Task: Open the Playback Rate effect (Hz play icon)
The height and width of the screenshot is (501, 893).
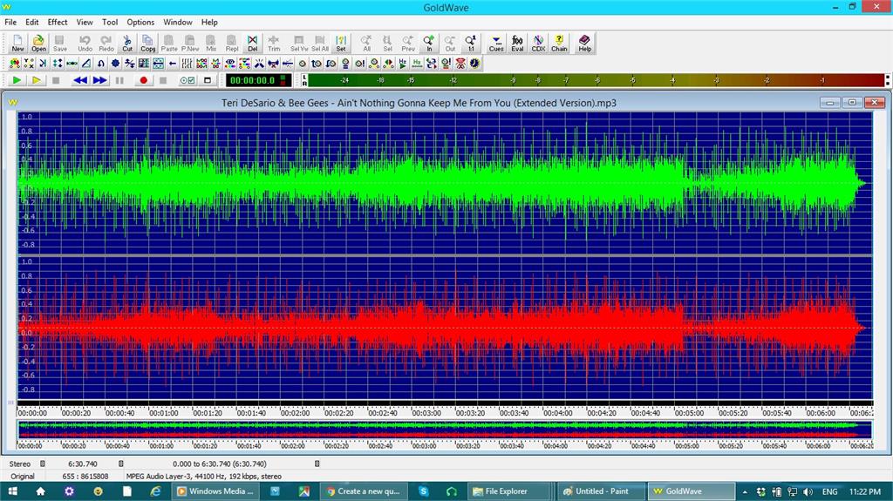Action: click(x=403, y=64)
